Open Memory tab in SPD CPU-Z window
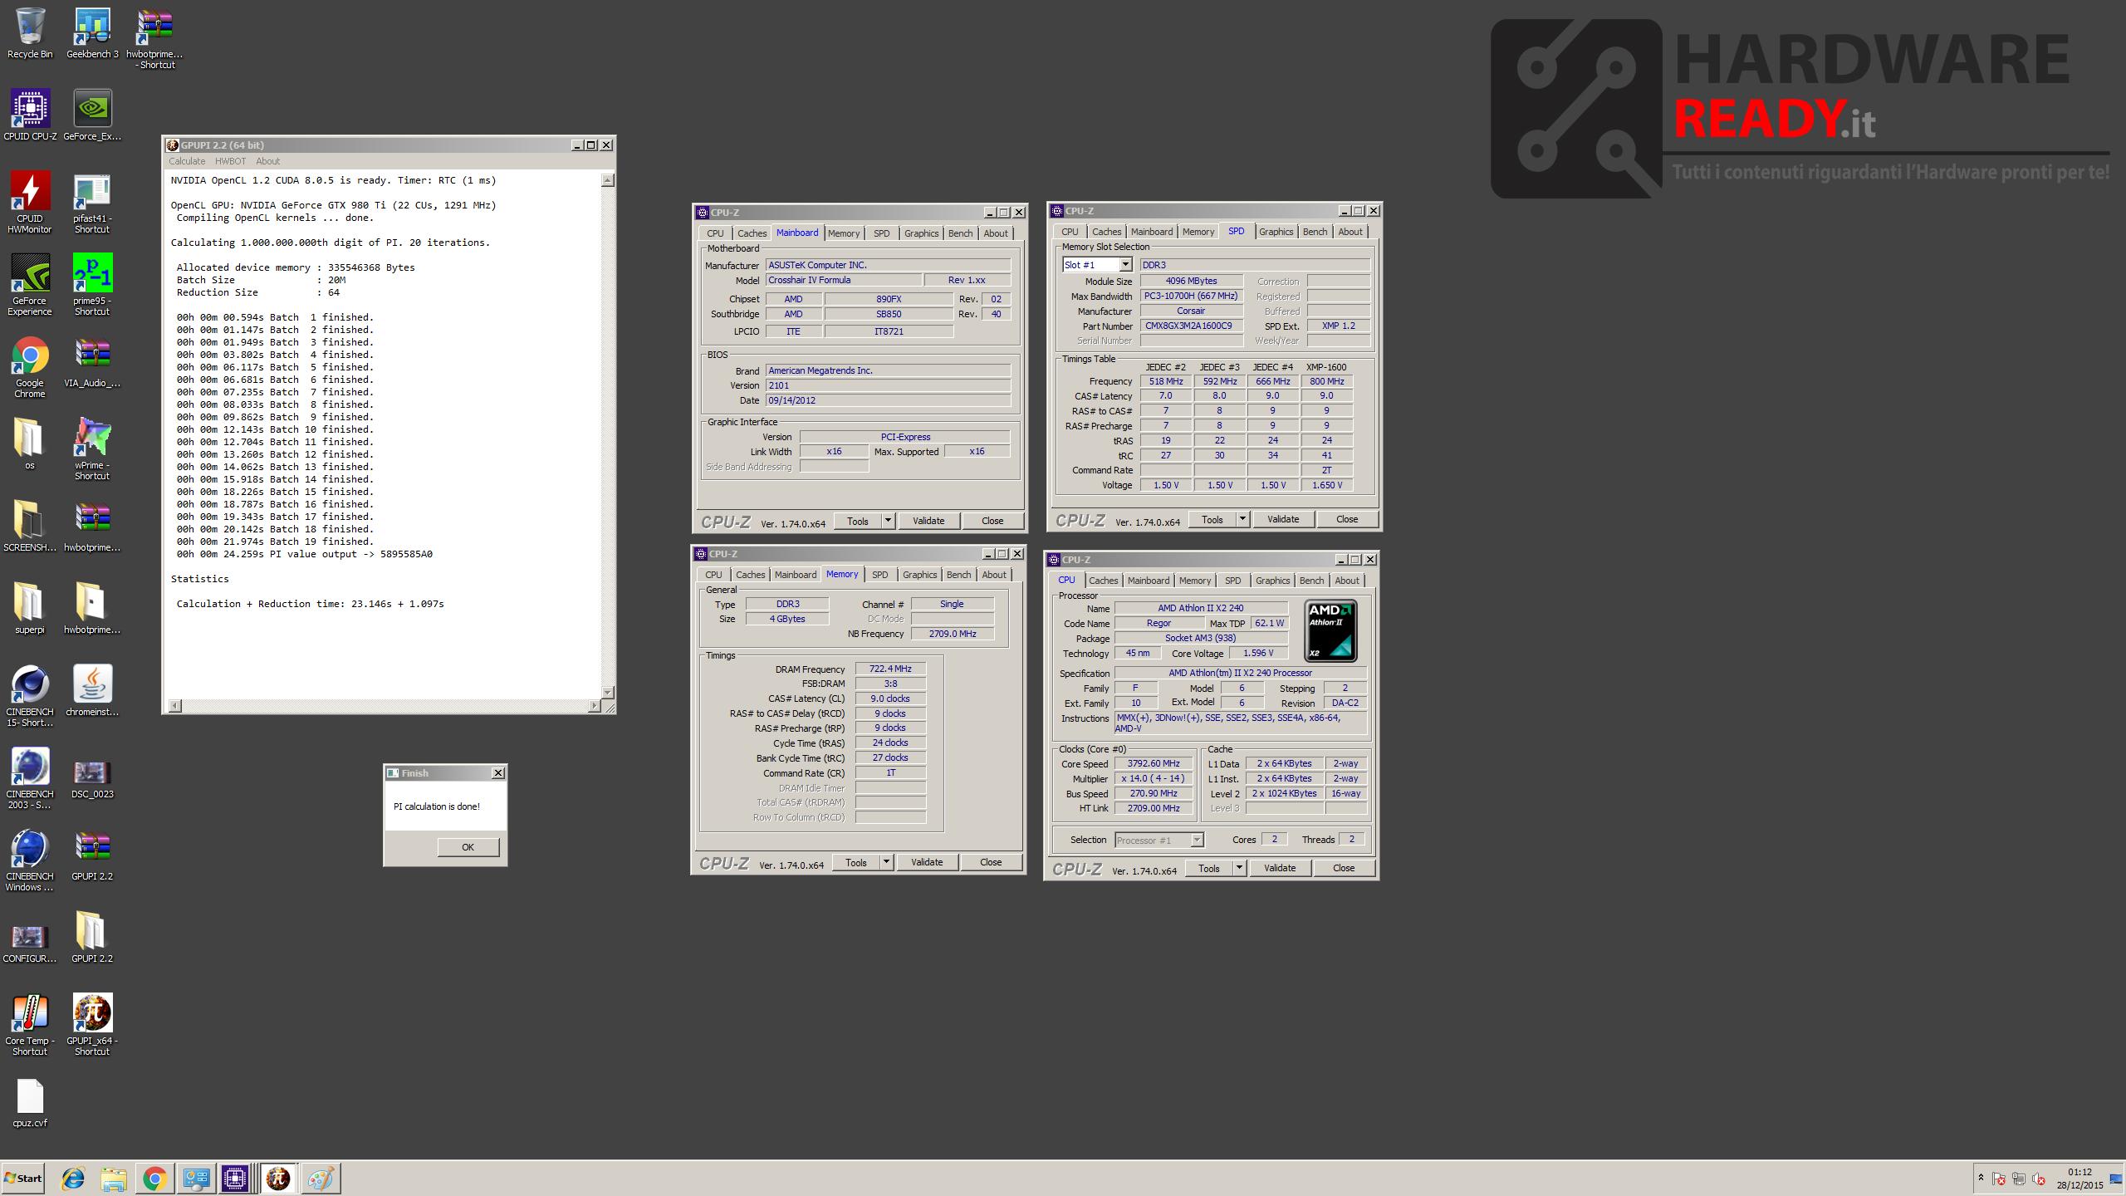Screen dimensions: 2126x1196 coord(1198,232)
